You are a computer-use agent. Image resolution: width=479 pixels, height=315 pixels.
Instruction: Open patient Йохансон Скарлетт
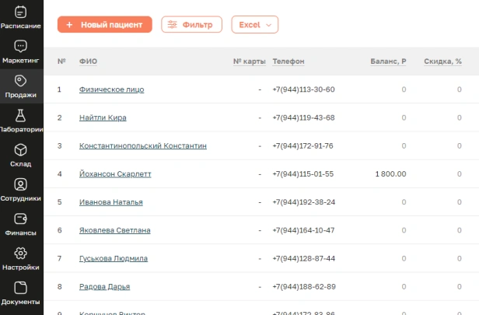(x=115, y=173)
